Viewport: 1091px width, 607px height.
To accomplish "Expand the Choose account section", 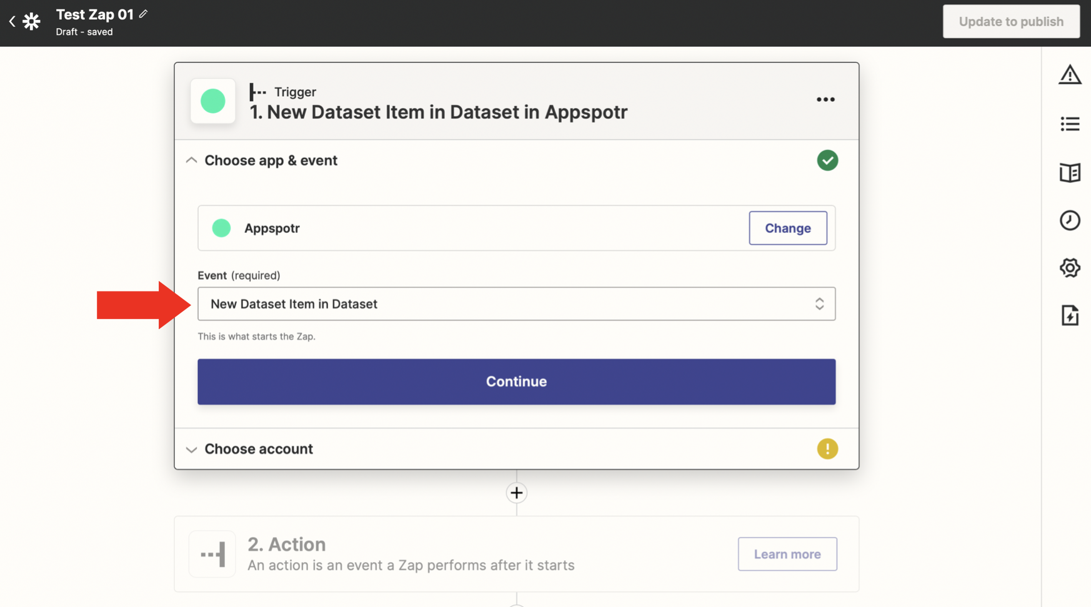I will [191, 449].
